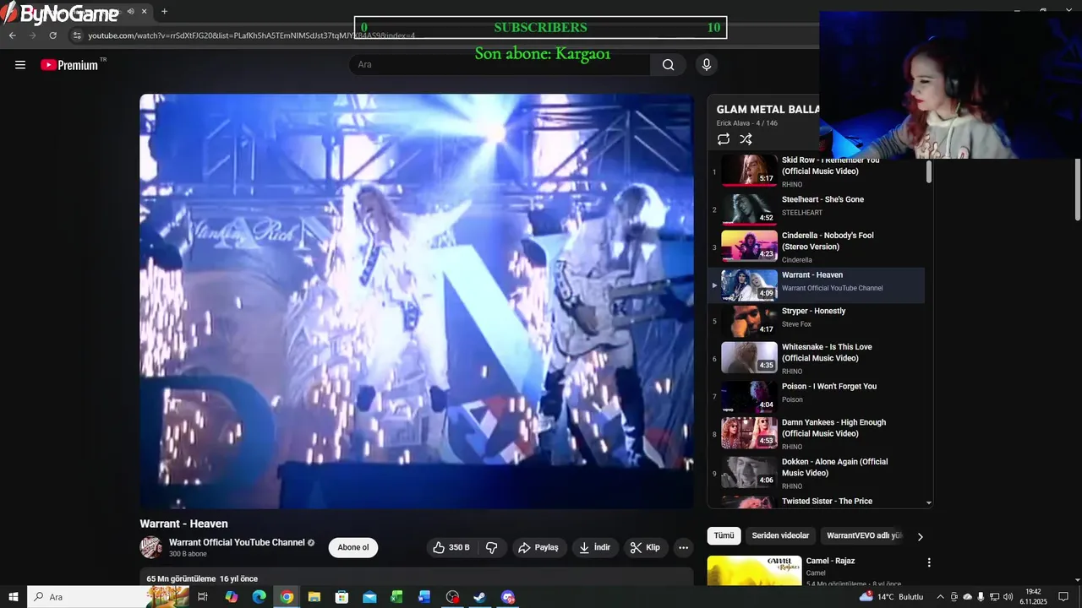The image size is (1082, 608).
Task: View site information icon in address bar
Action: tap(77, 35)
